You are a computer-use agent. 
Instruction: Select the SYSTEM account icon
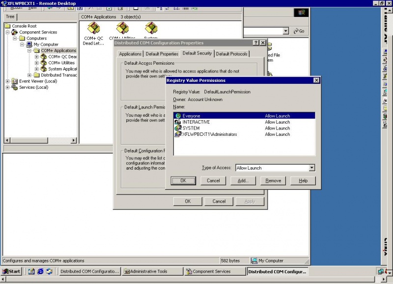pyautogui.click(x=178, y=128)
